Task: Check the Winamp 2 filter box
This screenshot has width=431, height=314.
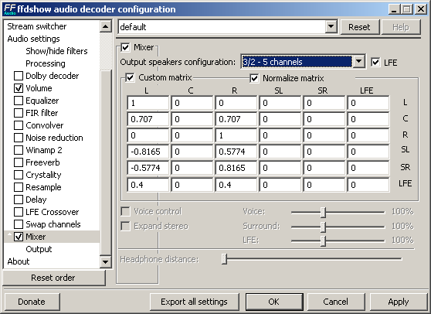Action: [x=19, y=150]
